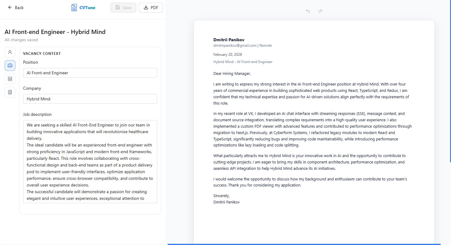
Task: Redo the last change
Action: (320, 11)
